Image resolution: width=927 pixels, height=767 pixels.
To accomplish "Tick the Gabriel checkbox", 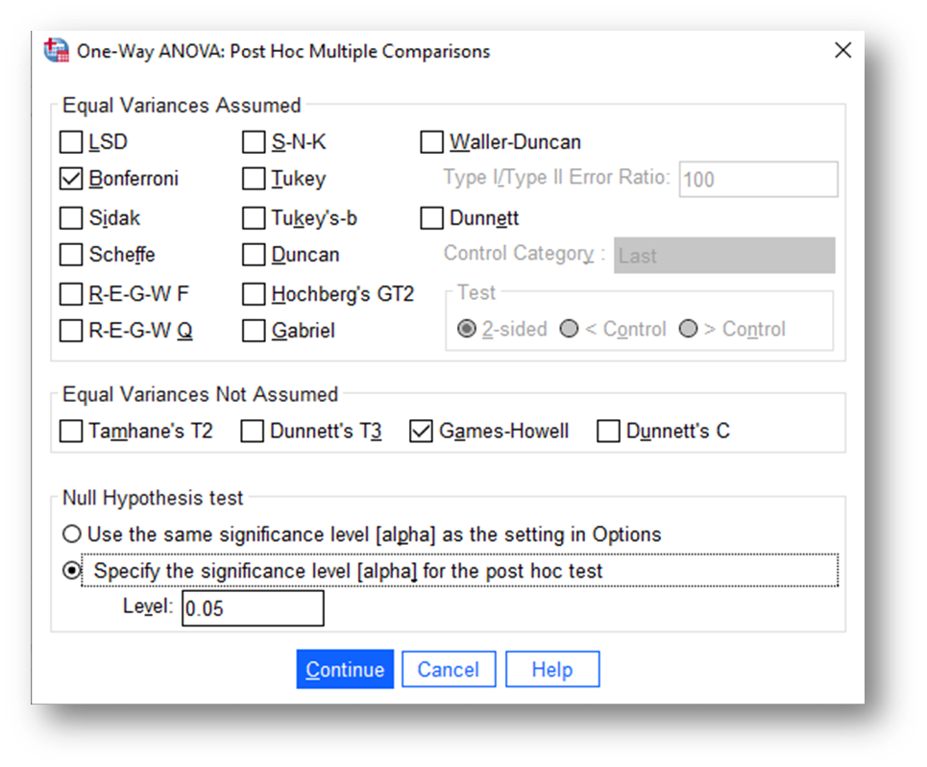I will click(254, 331).
